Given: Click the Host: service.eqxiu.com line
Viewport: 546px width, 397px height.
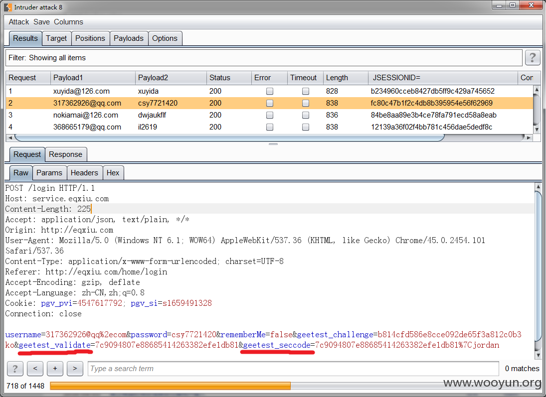Looking at the screenshot, I should (x=57, y=198).
